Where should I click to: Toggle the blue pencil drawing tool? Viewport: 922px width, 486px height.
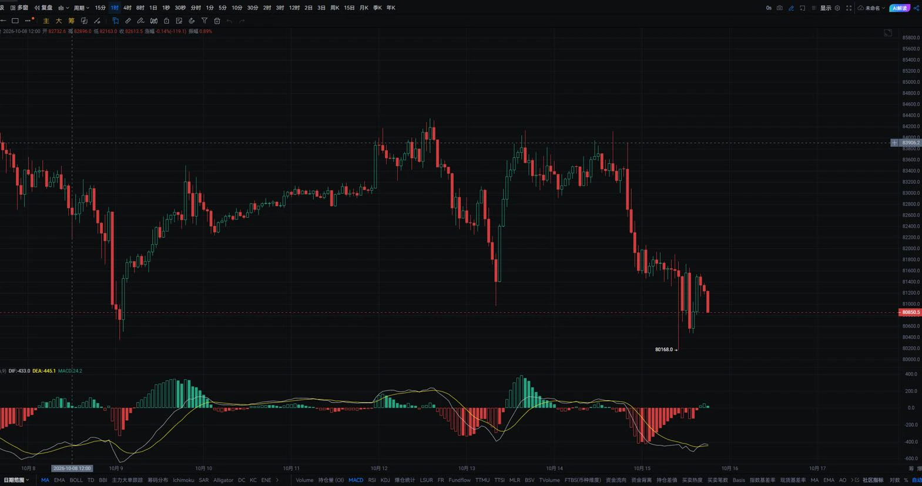point(791,8)
